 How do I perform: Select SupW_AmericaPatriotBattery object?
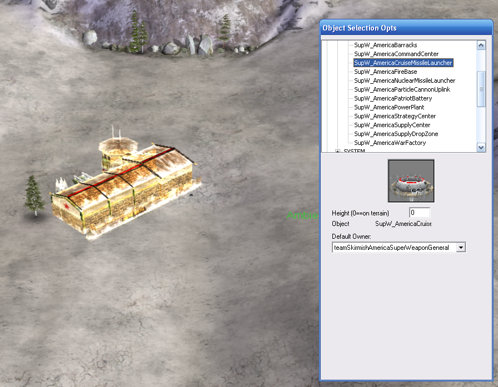[392, 98]
